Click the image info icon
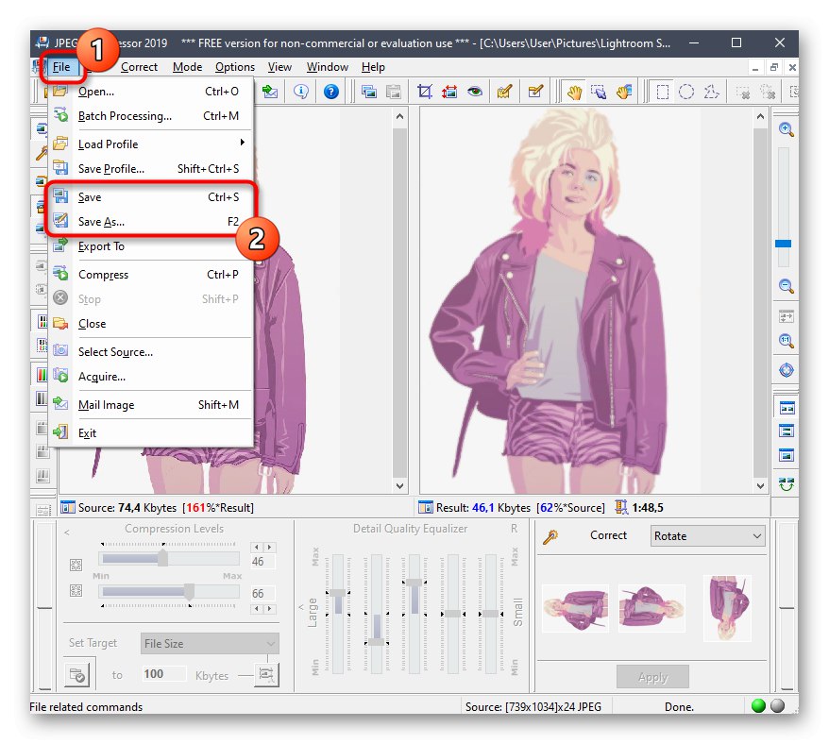 click(x=301, y=92)
